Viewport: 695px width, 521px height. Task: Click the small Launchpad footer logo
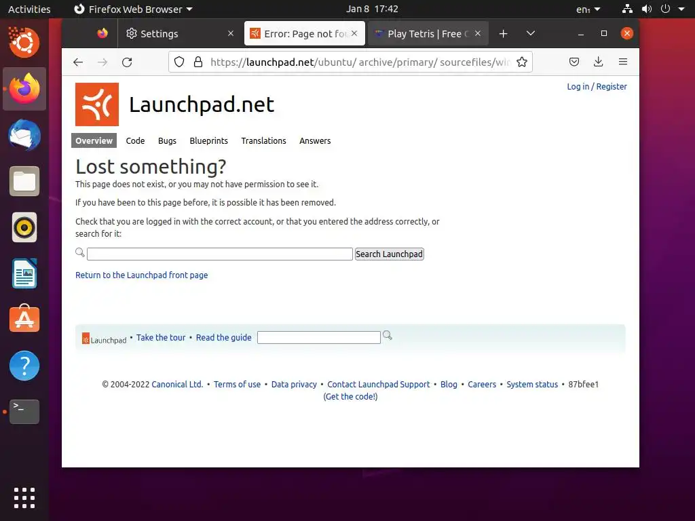click(104, 339)
